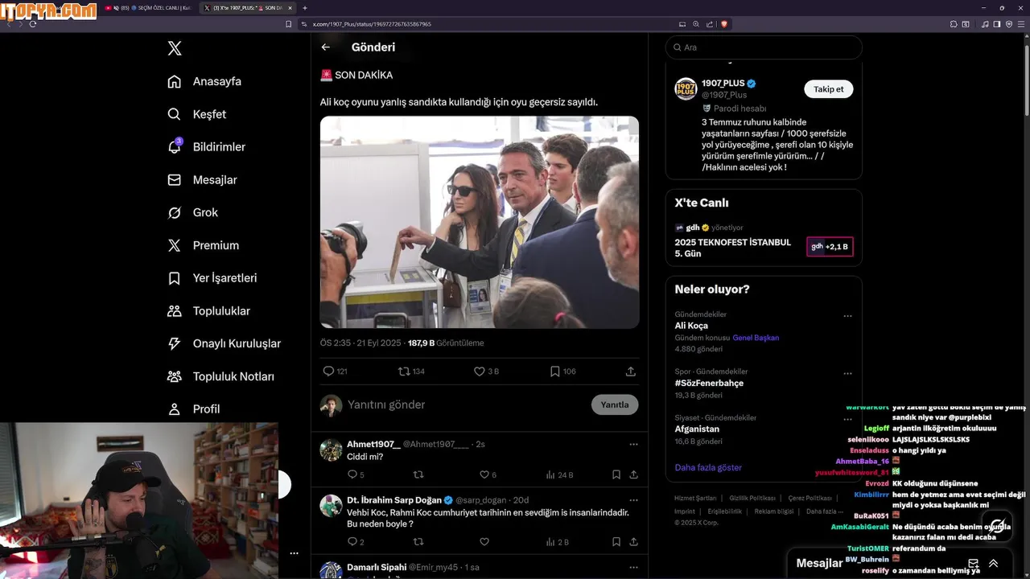Like Ahmet1907__ comment with 6 likes

pyautogui.click(x=484, y=474)
